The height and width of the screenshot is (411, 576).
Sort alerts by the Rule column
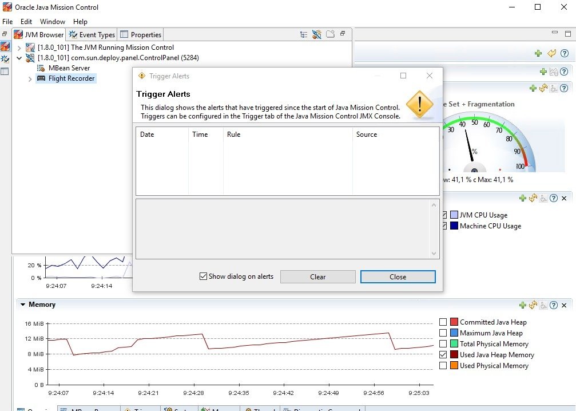pos(288,135)
